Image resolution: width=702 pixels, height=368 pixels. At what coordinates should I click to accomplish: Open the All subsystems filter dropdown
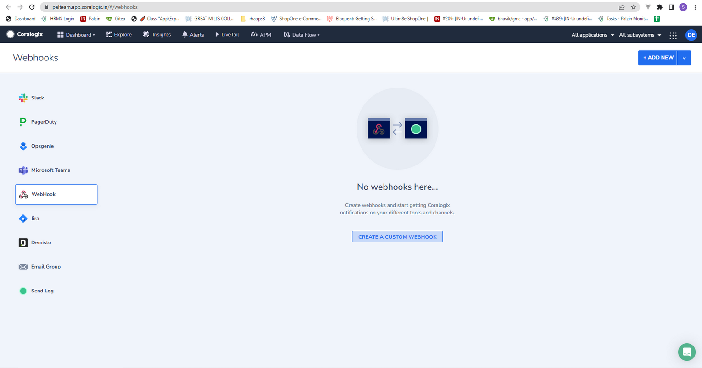641,35
